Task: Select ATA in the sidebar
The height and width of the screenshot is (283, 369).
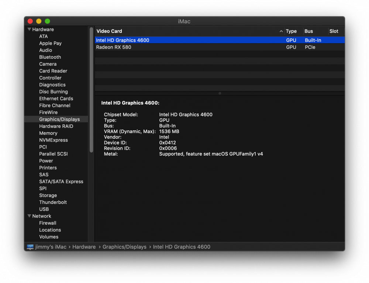Action: point(44,36)
